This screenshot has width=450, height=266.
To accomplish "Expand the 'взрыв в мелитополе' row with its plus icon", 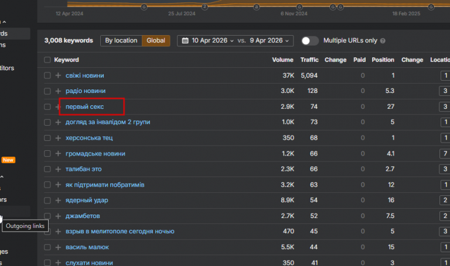I will [x=58, y=232].
